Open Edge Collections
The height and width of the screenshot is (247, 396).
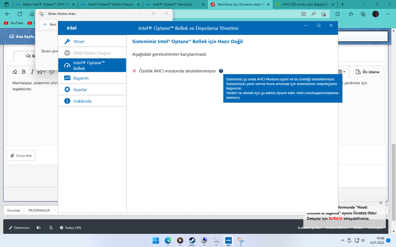pos(363,14)
